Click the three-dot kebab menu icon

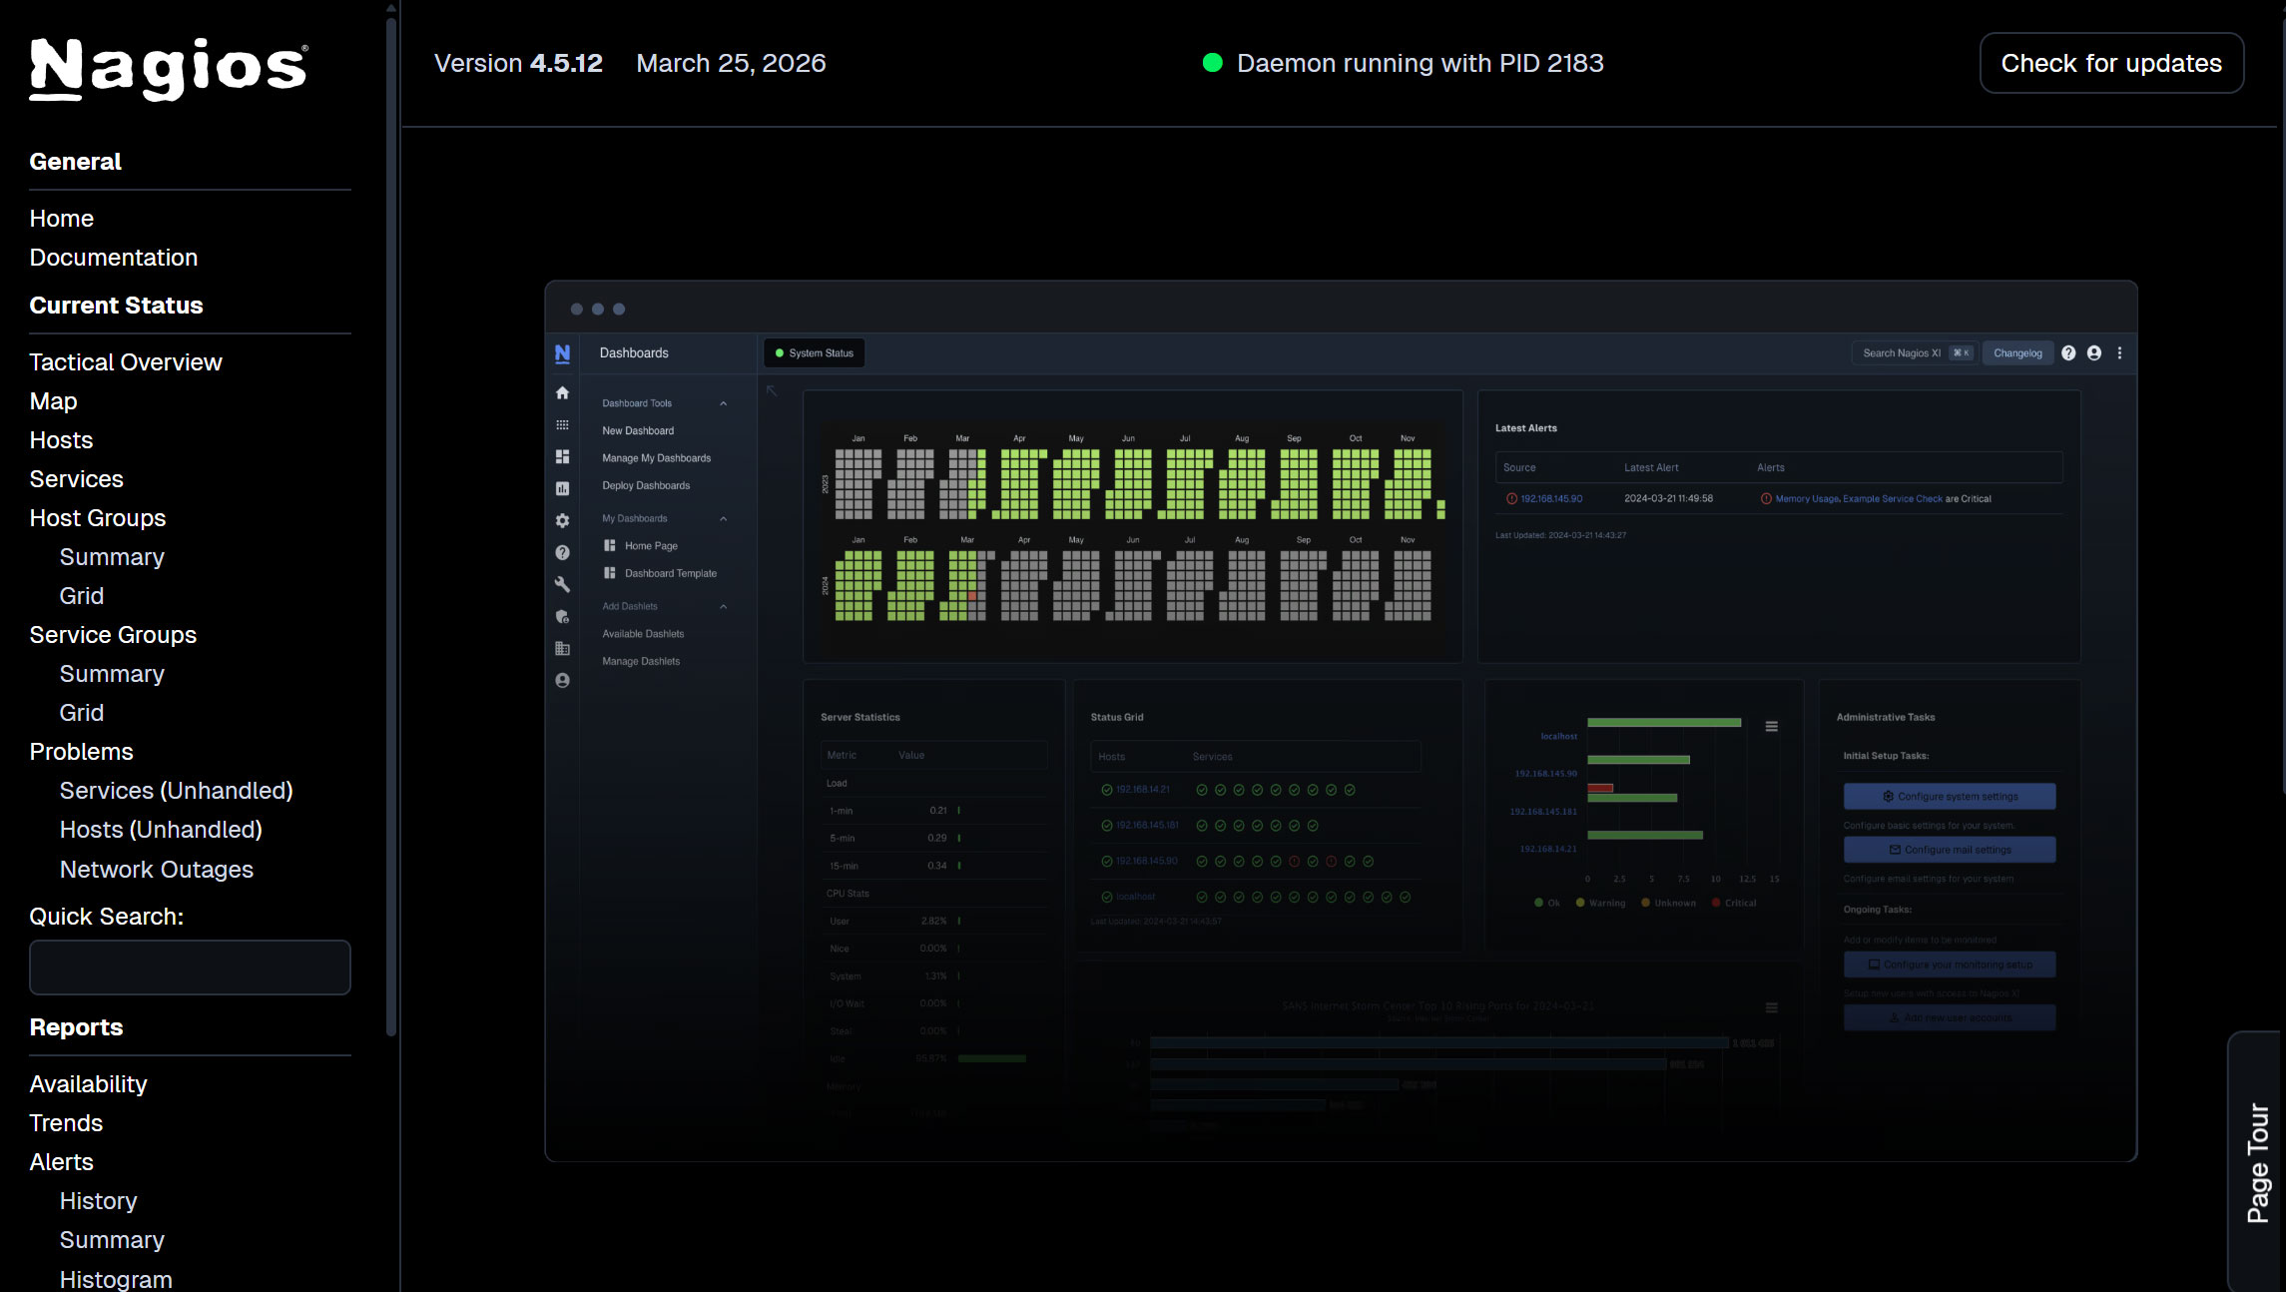coord(2119,353)
